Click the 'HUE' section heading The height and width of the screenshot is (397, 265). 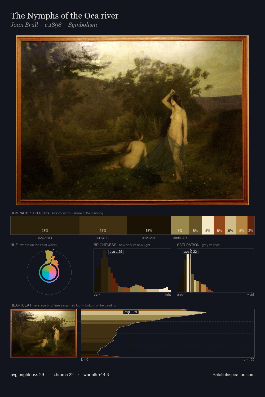click(14, 245)
